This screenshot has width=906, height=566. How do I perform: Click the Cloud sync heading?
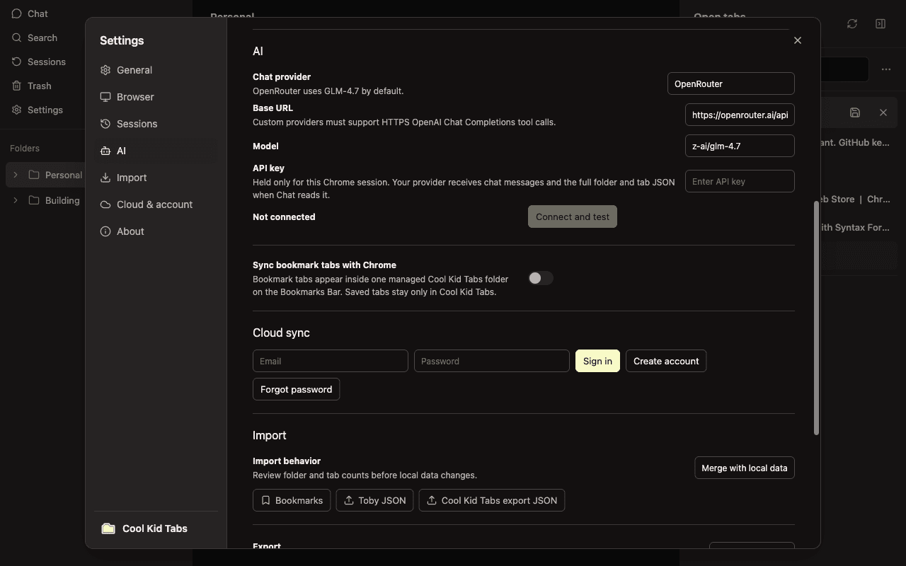click(281, 333)
